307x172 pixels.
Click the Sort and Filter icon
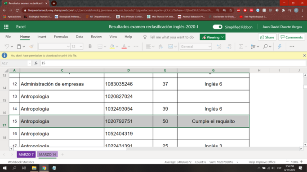(253, 46)
